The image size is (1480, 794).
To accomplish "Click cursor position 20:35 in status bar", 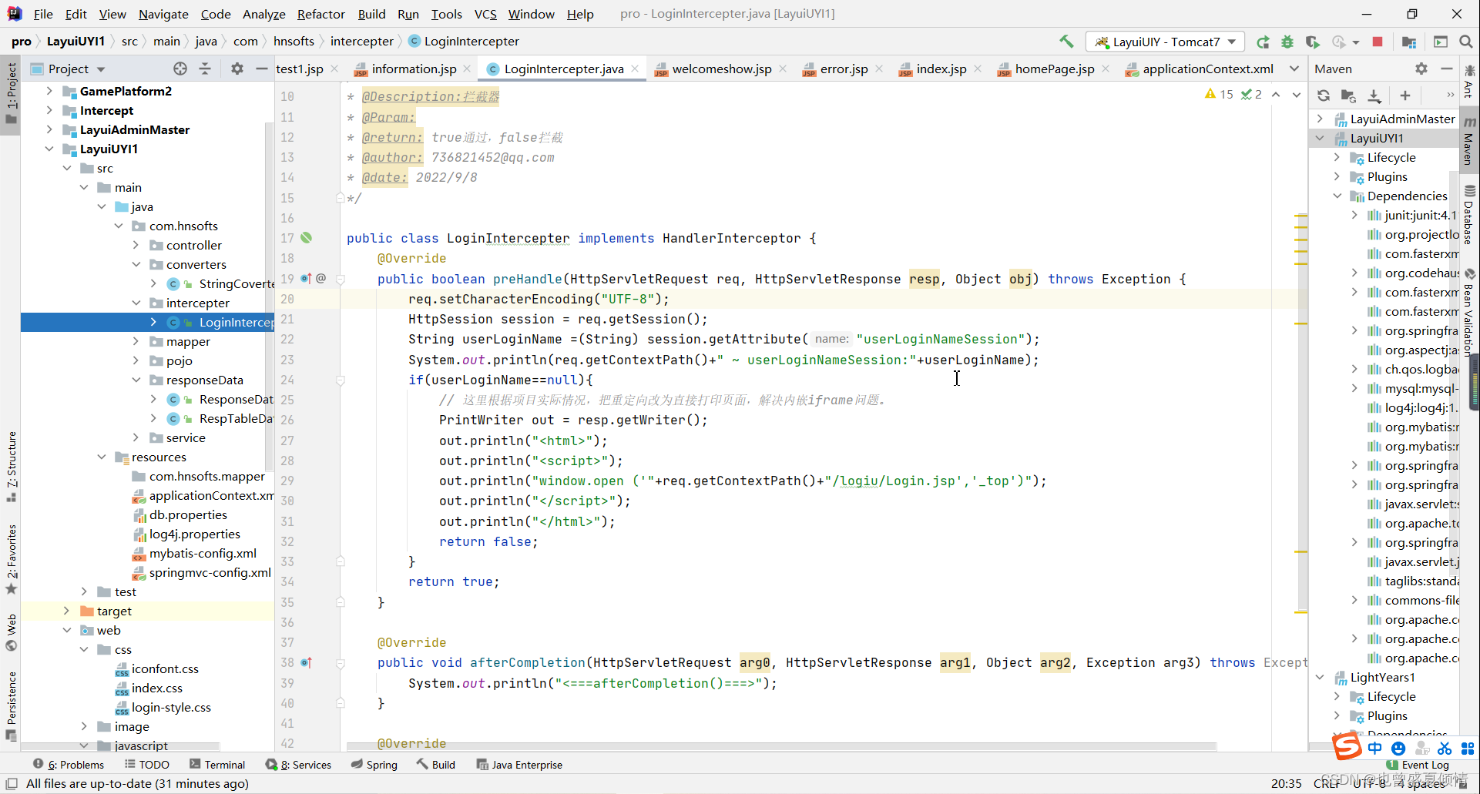I will click(1286, 783).
